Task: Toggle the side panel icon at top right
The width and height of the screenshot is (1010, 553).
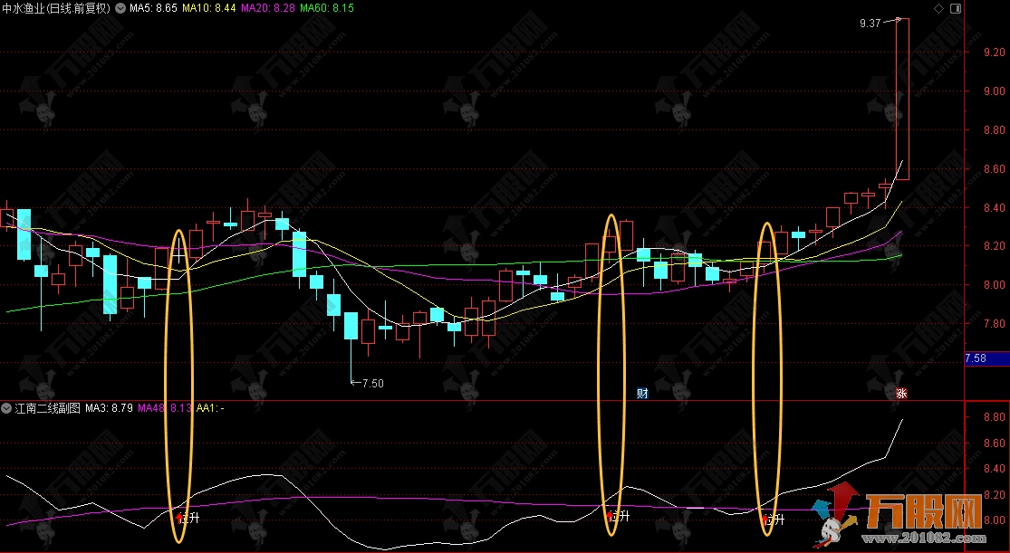Action: pos(955,8)
